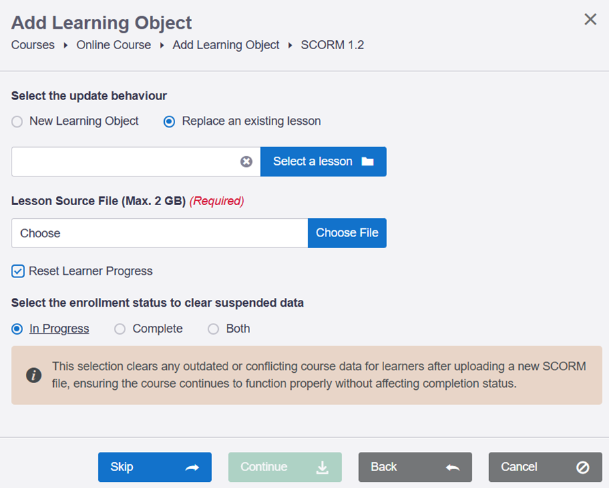Image resolution: width=609 pixels, height=488 pixels.
Task: Click the info icon in the notice
Action: point(34,376)
